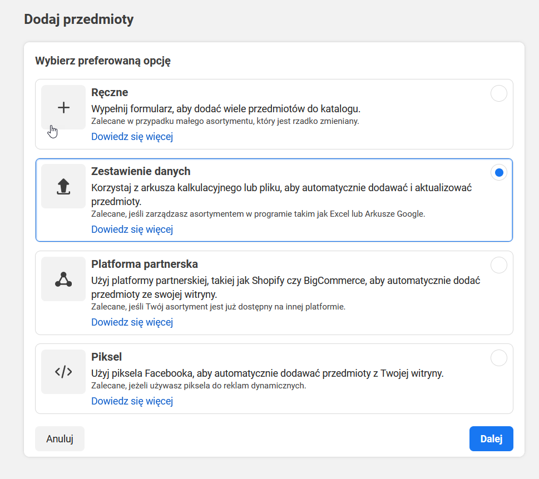
Task: Follow Dowiedz się więcej under Piksel
Action: (x=132, y=401)
